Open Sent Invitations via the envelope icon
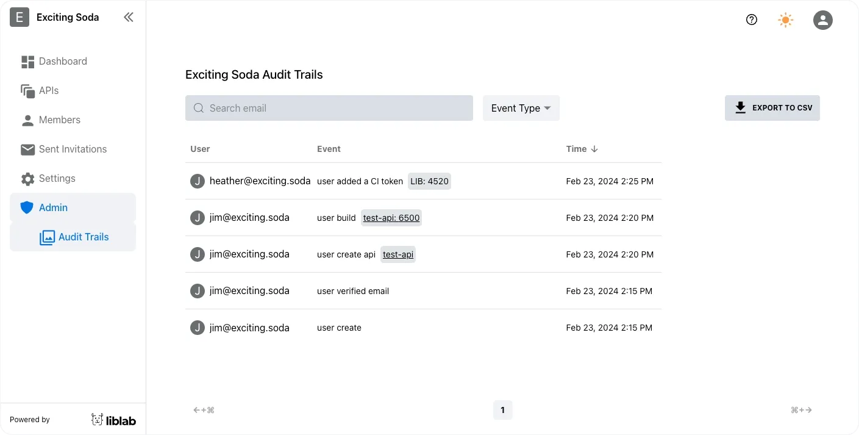 [x=27, y=149]
